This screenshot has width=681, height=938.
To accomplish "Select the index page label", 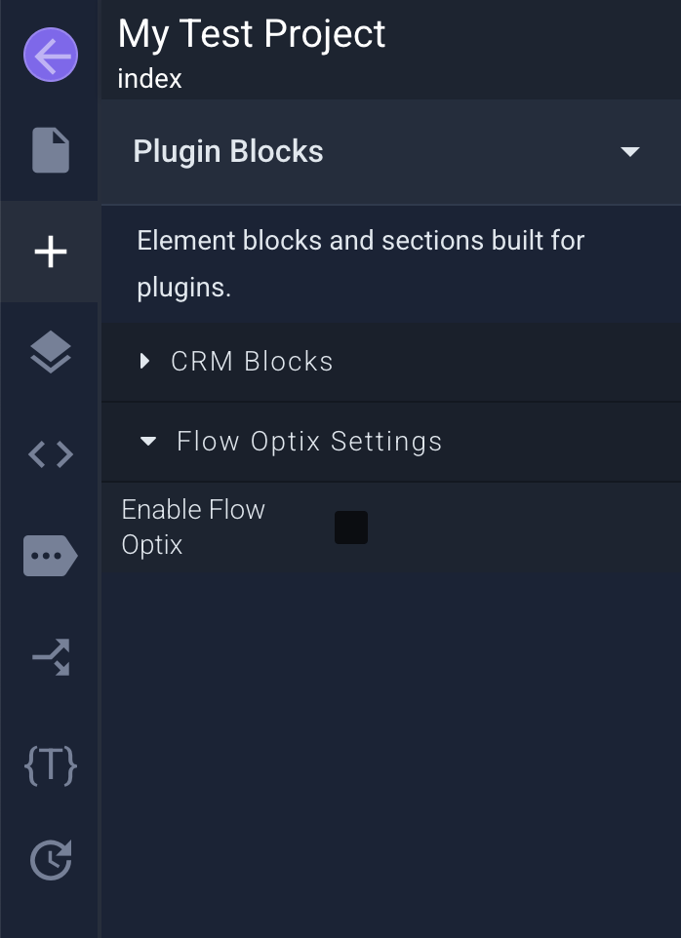I will (x=147, y=78).
